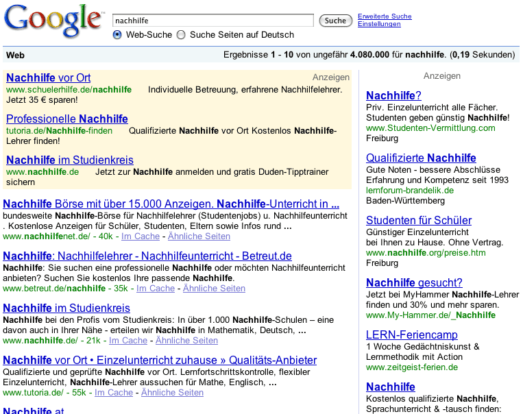Visit the LERN-Feriencamp sidebar ad
This screenshot has height=414, width=523.
tap(412, 334)
